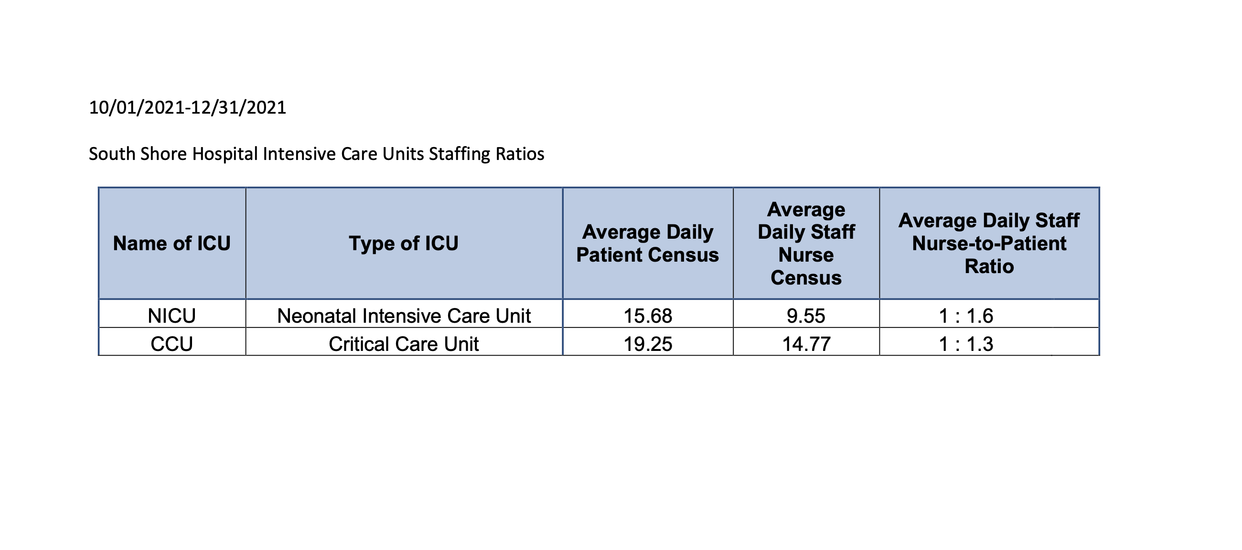Click the CCU nurse census value 14.77
Image resolution: width=1242 pixels, height=550 pixels.
coord(806,344)
